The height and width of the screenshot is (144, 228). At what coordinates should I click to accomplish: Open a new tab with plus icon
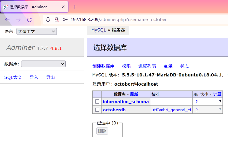pos(75,7)
